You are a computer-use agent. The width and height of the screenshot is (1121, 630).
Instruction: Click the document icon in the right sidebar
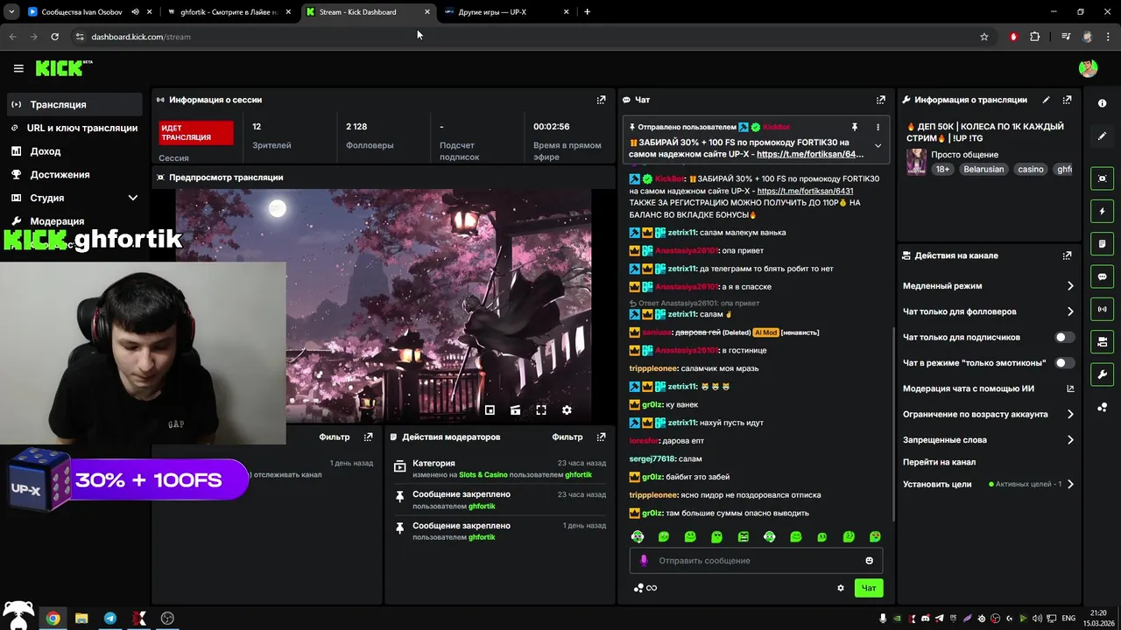tap(1102, 243)
